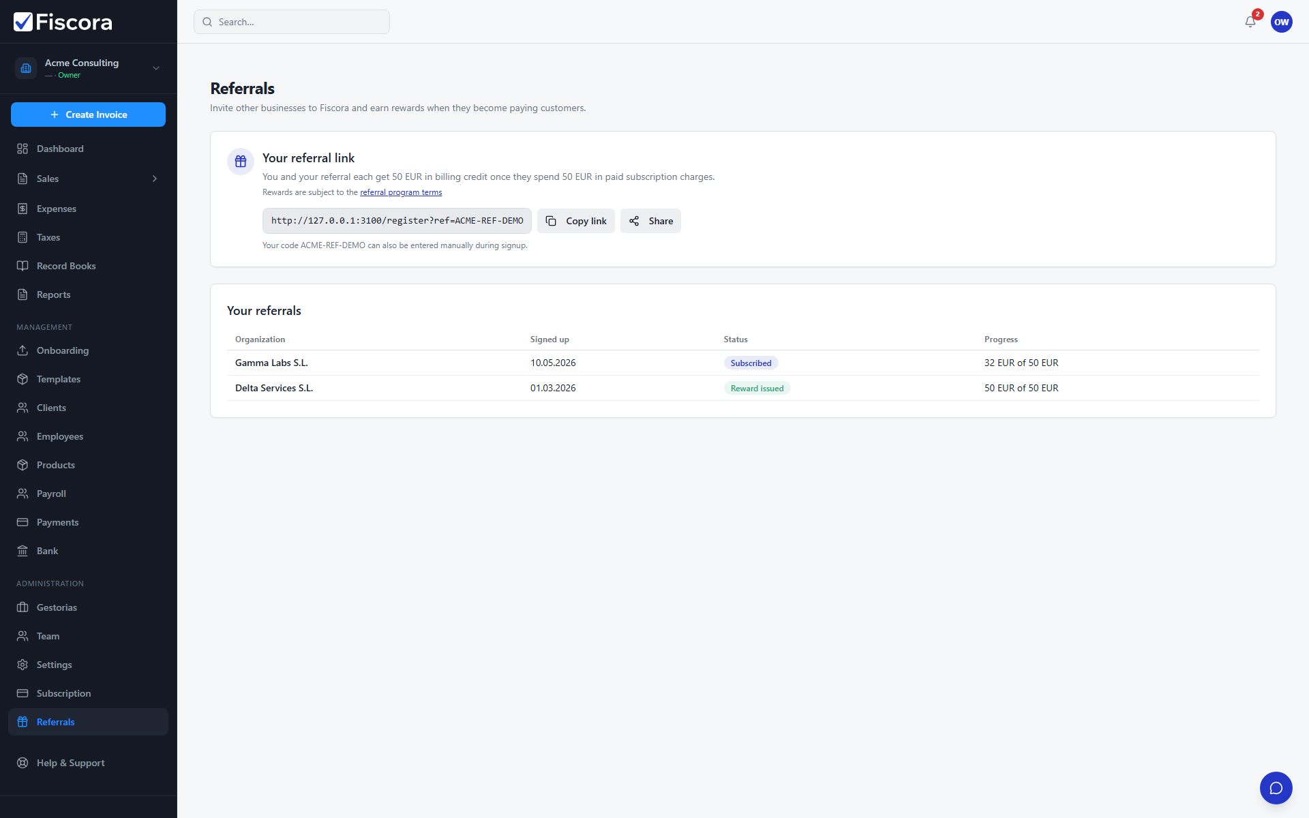
Task: Click the progress value 32 EUR of 50 EUR
Action: [1021, 363]
